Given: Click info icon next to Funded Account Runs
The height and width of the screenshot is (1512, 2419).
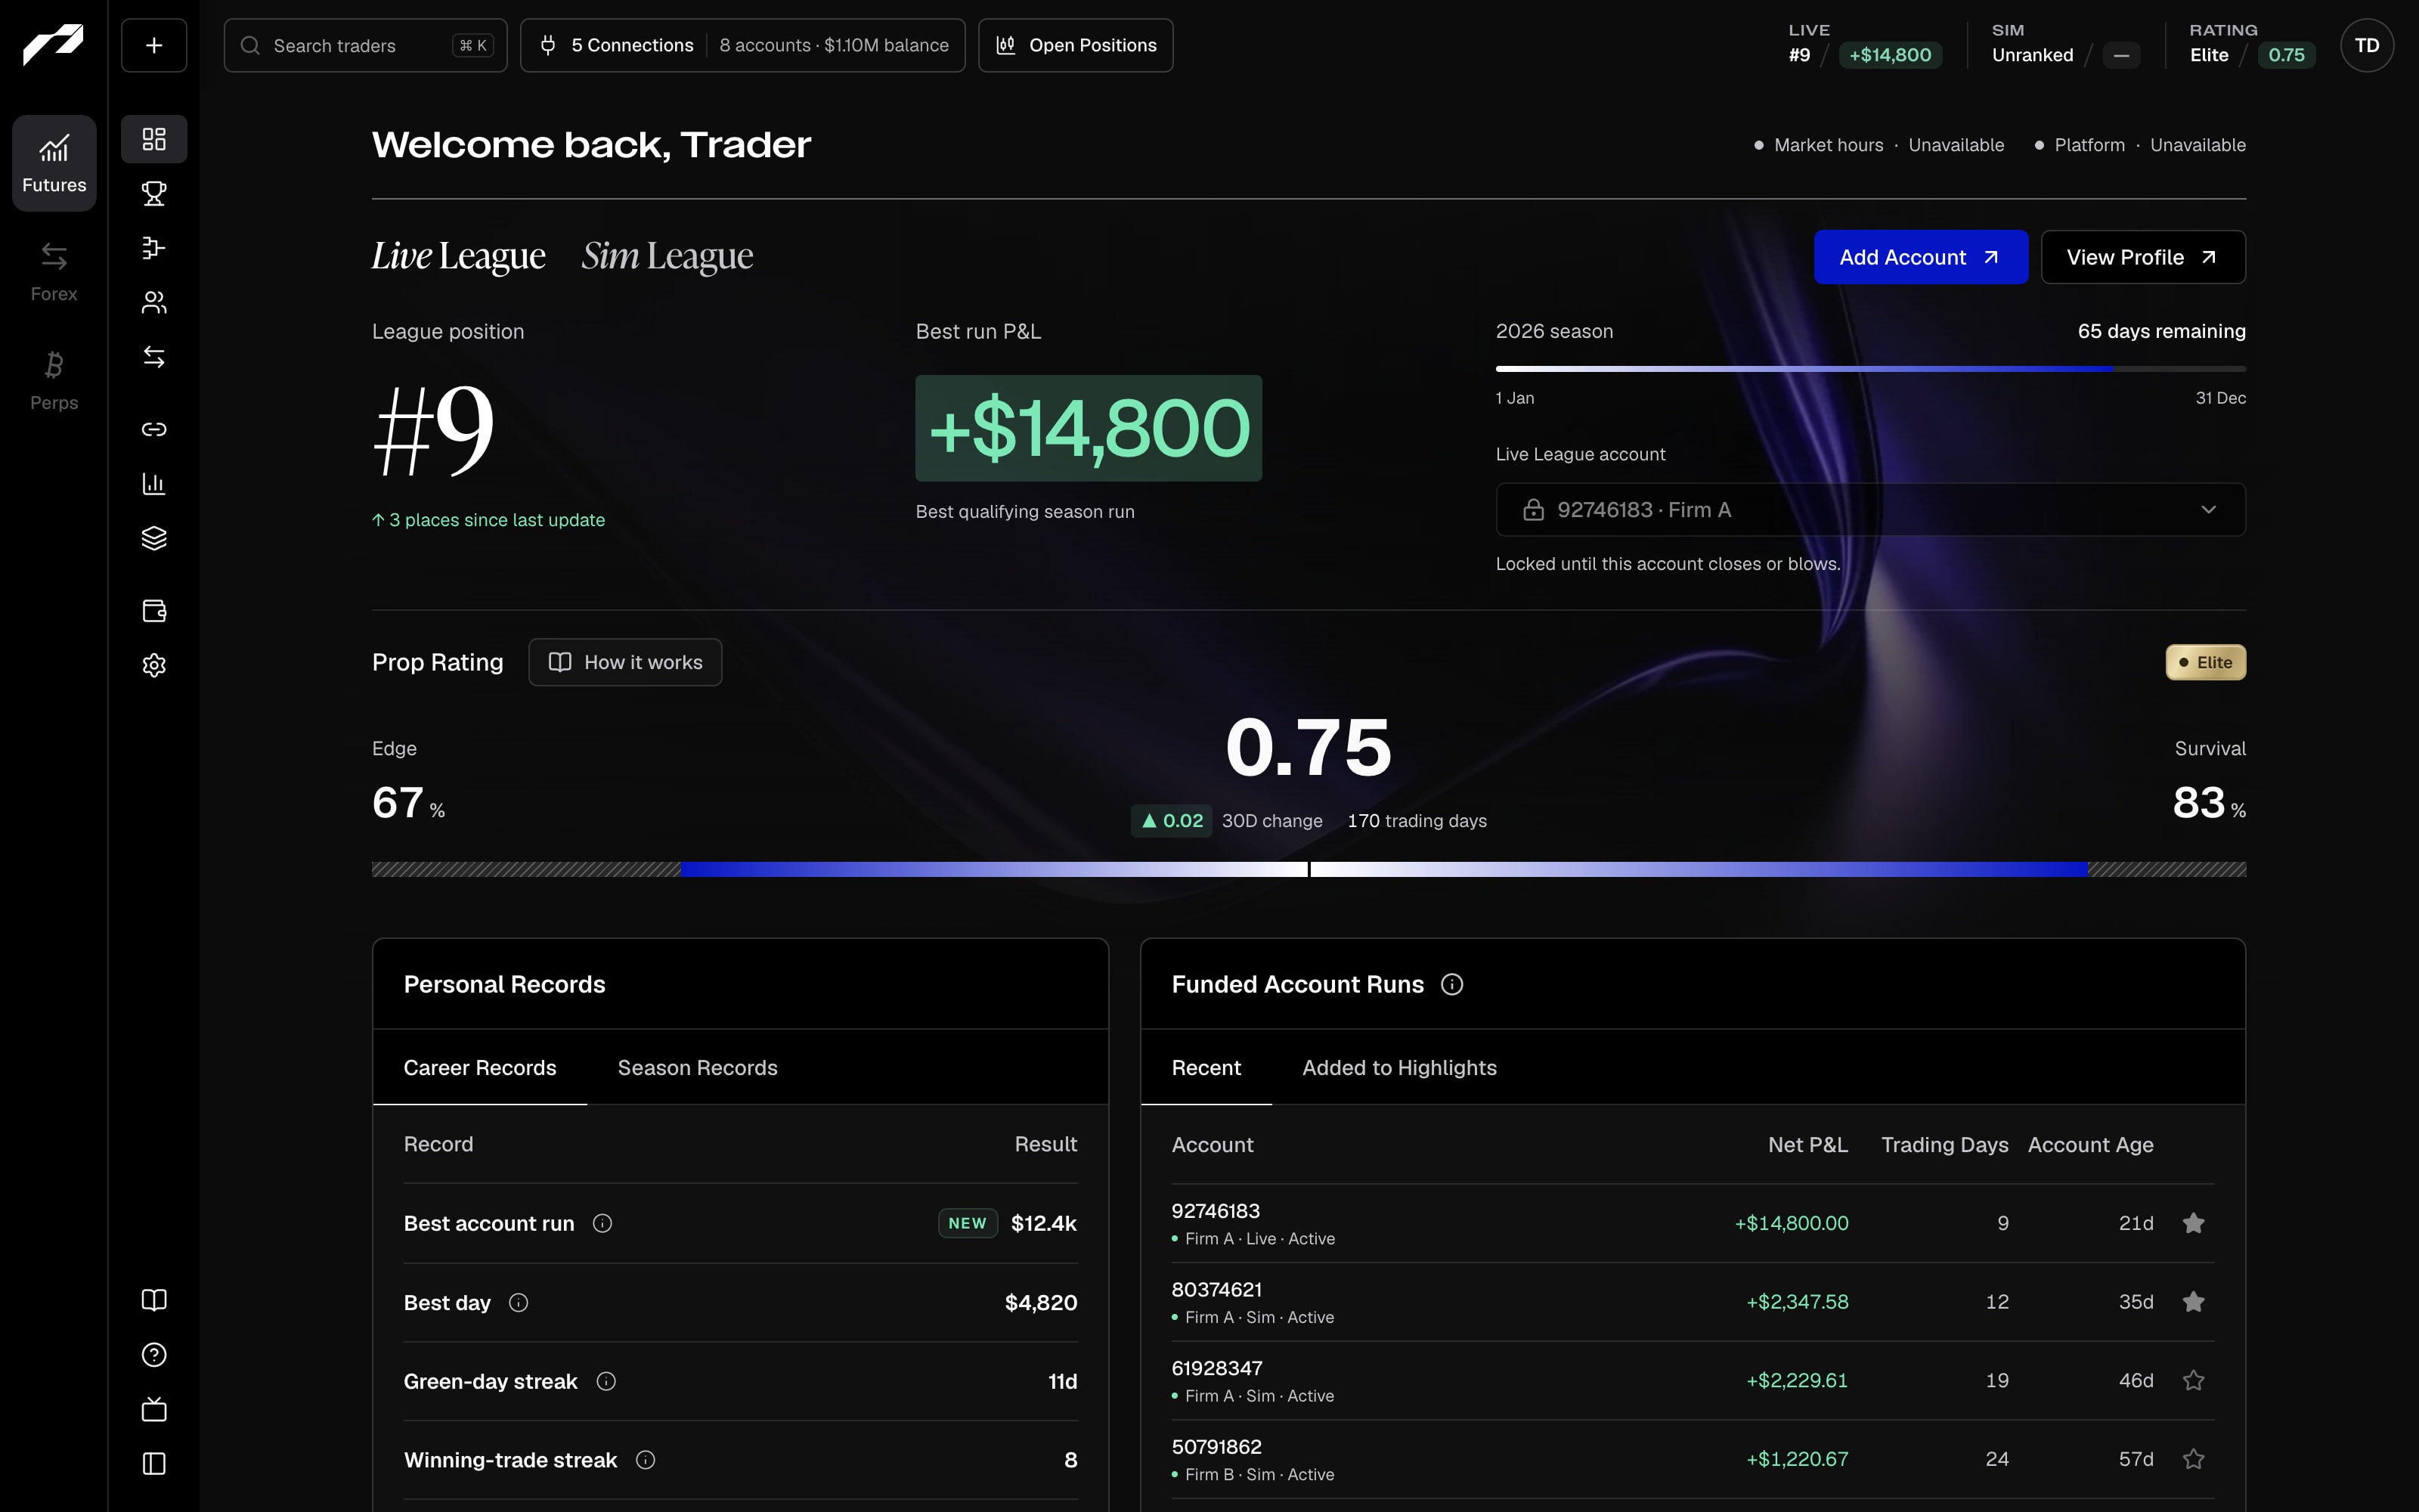Looking at the screenshot, I should point(1451,985).
